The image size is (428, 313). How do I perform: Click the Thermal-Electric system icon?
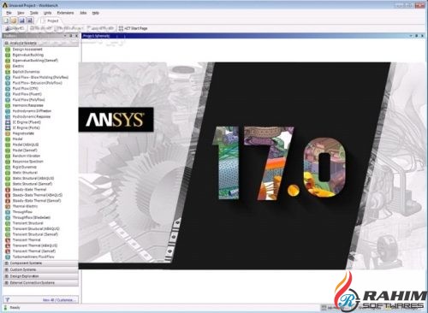click(x=8, y=206)
